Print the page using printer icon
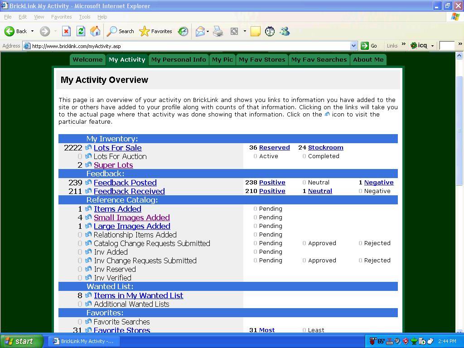Image resolution: width=464 pixels, height=348 pixels. coord(218,31)
